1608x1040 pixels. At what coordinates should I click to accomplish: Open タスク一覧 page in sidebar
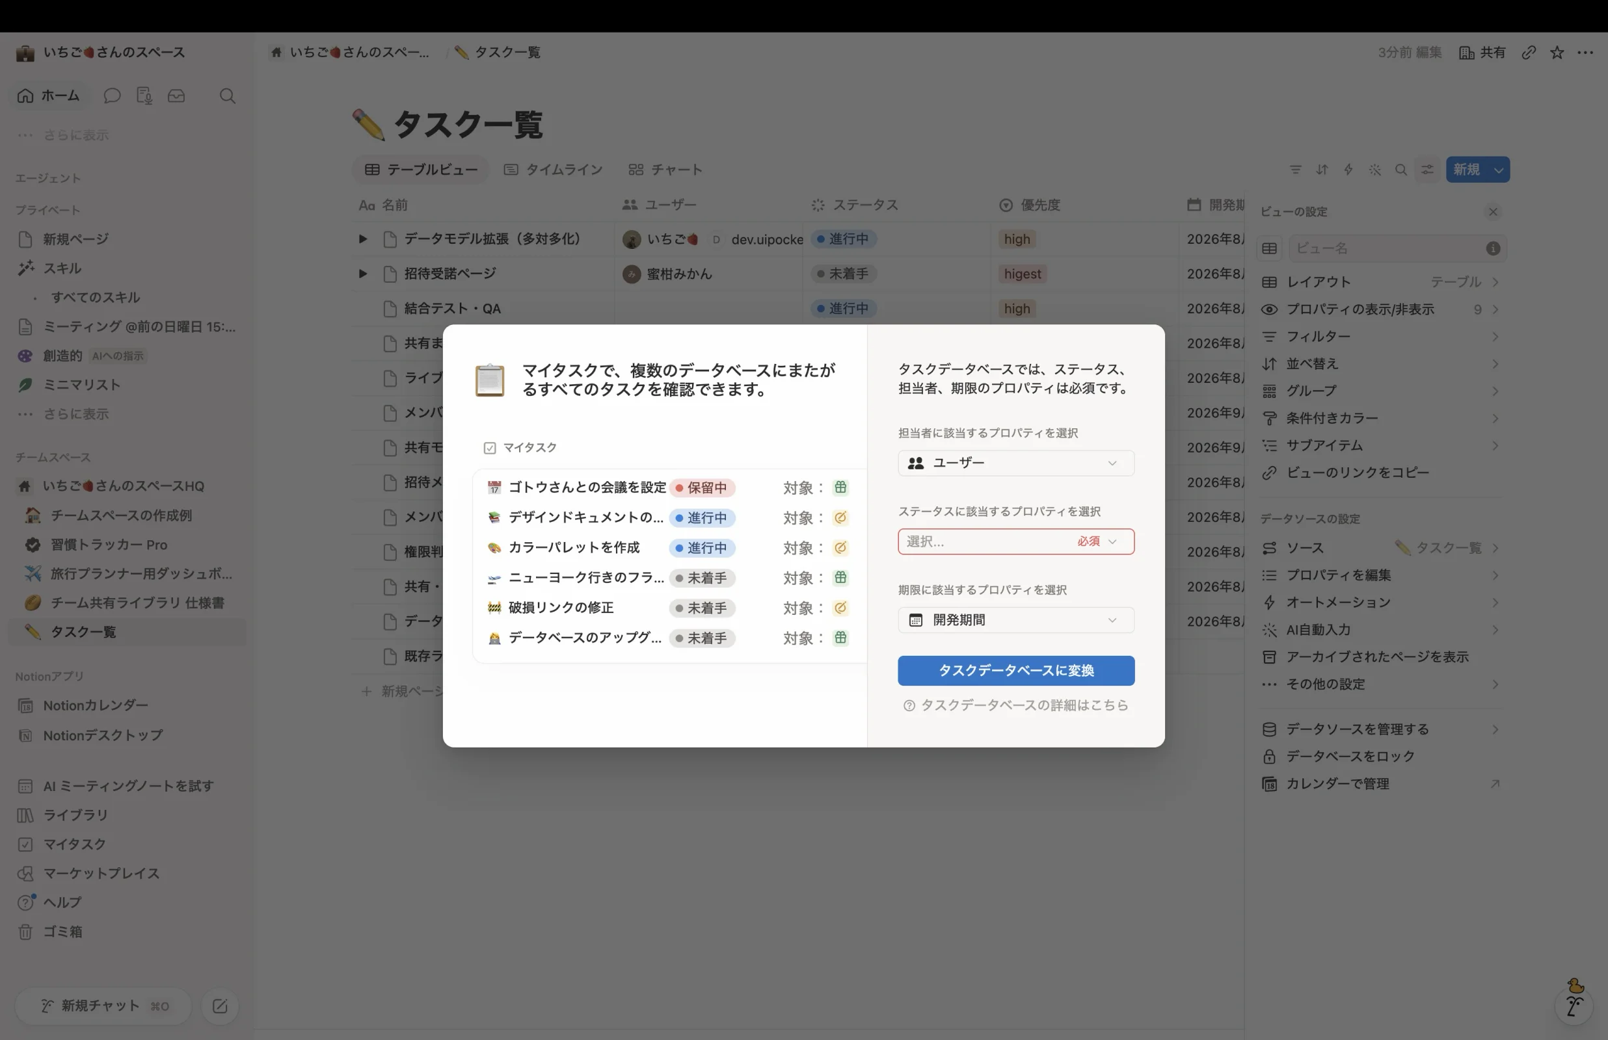coord(128,632)
